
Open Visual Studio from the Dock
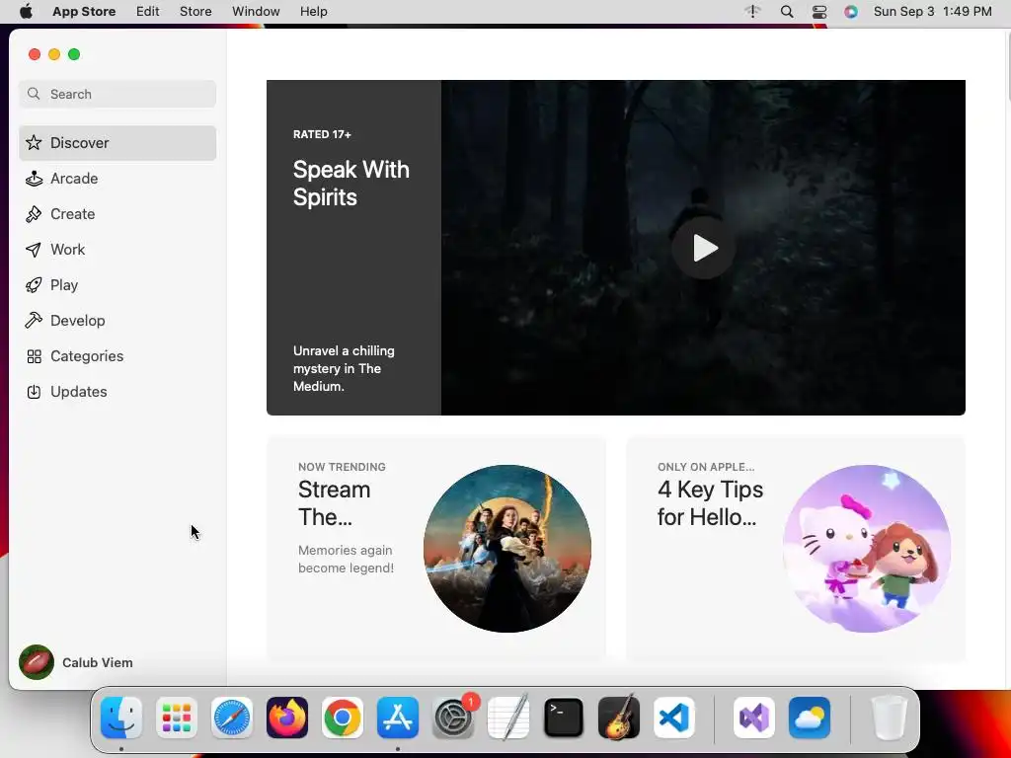coord(753,718)
